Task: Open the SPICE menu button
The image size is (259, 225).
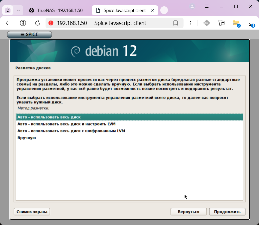Action: tap(29, 34)
